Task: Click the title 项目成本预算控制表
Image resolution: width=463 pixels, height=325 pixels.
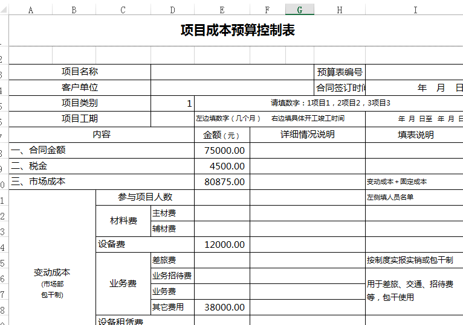Action: pos(238,30)
